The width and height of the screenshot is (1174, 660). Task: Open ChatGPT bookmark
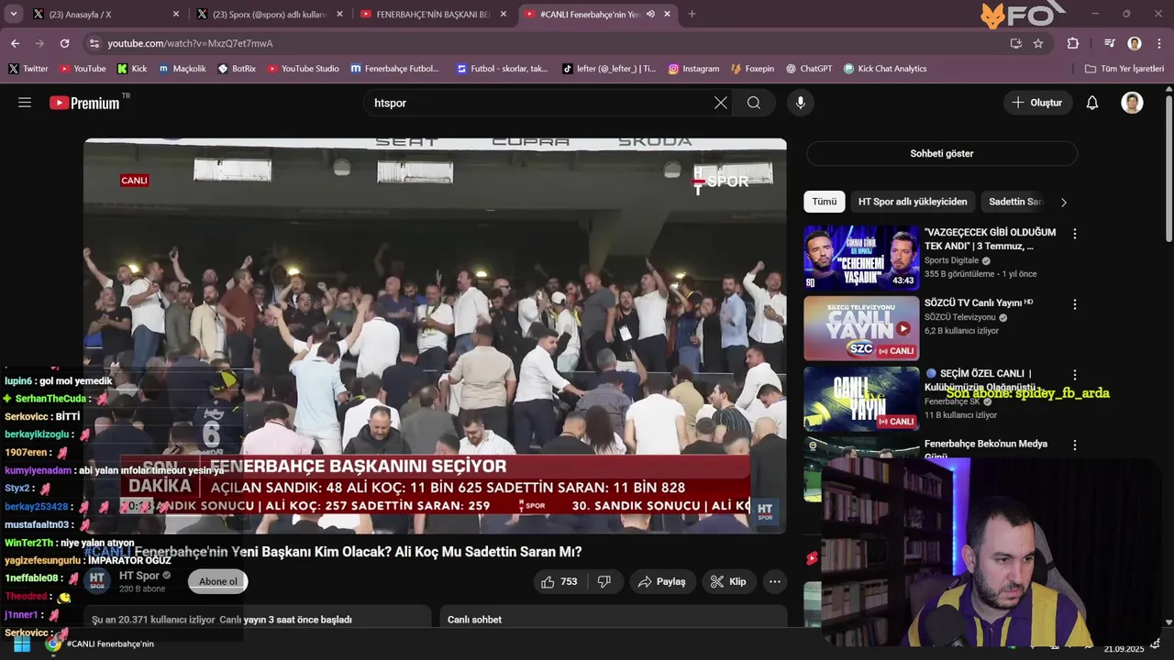808,69
